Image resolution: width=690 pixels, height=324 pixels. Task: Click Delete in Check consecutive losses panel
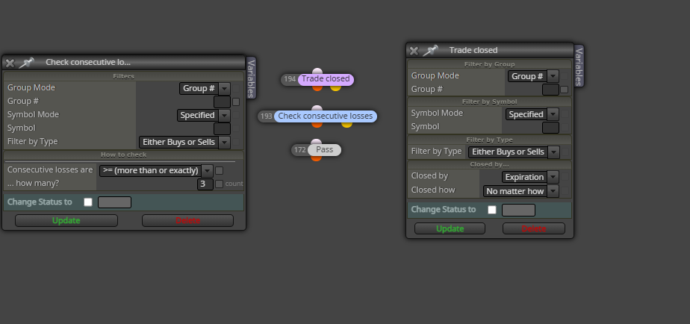click(x=188, y=220)
